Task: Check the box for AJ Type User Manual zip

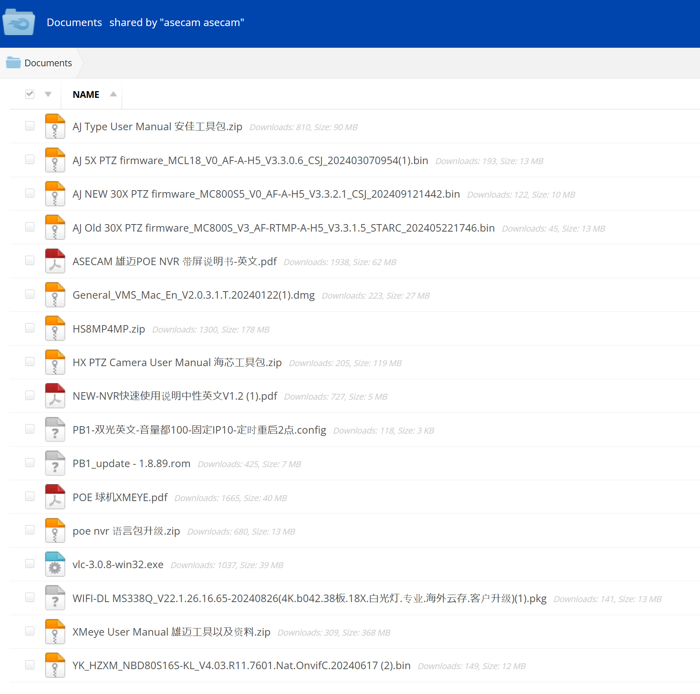Action: [30, 125]
